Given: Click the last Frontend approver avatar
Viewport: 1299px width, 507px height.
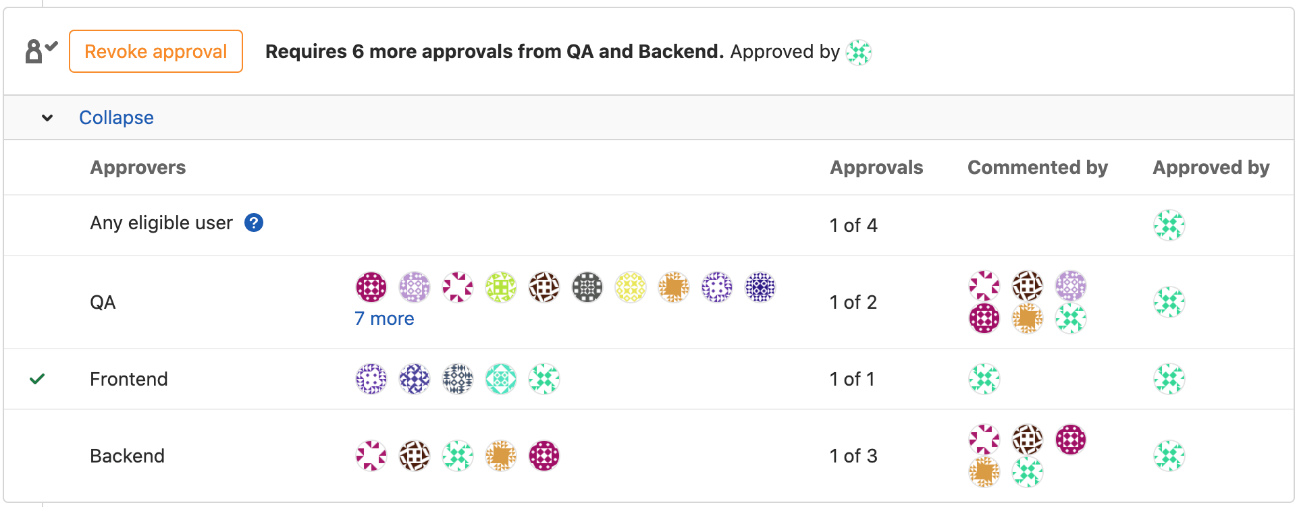Looking at the screenshot, I should click(x=544, y=378).
